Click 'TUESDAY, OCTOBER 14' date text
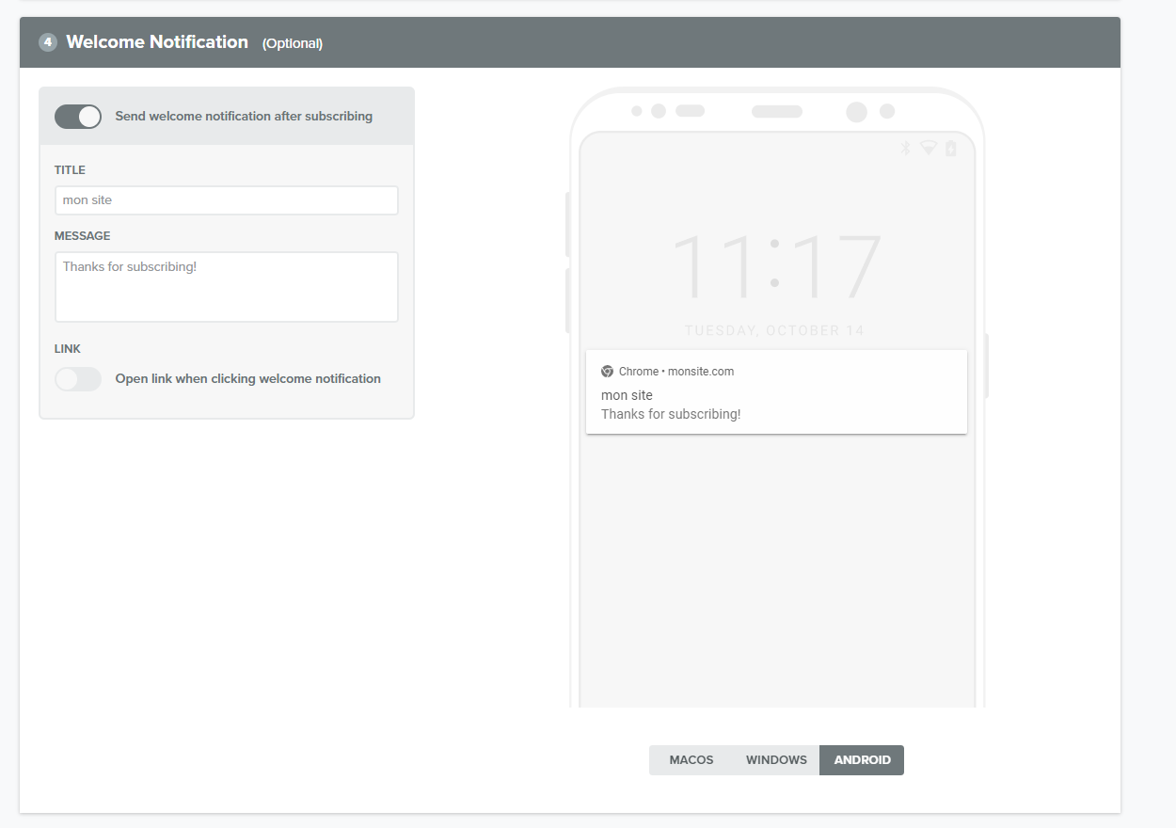This screenshot has width=1176, height=828. 774,330
